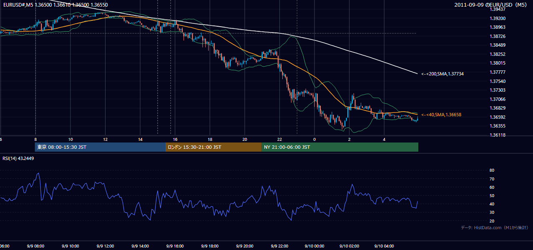Click the Tokyo 08:00-15:30 JST session bar
533x250 pixels.
tap(100, 147)
